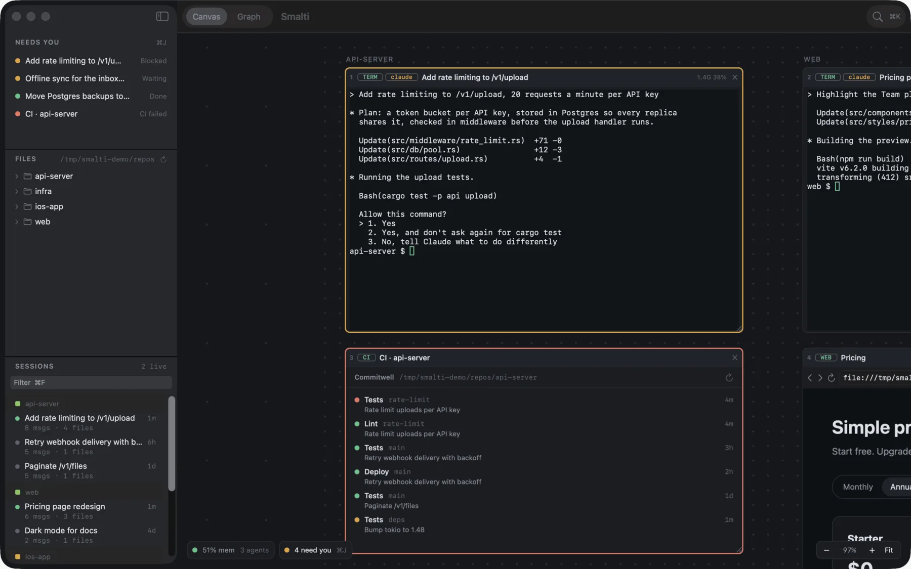Close the CI api-server panel
This screenshot has height=569, width=911.
735,358
